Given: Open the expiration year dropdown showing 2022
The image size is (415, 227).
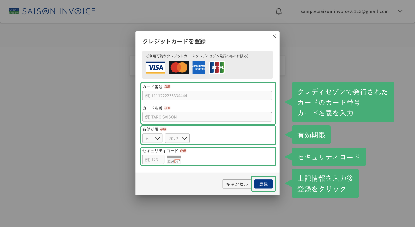Looking at the screenshot, I should click(x=177, y=138).
